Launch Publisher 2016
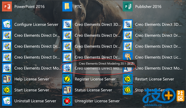 coord(142,7)
